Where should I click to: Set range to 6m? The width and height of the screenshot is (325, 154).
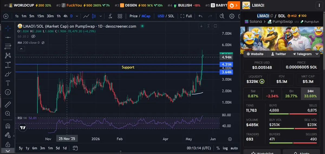click(x=35, y=148)
